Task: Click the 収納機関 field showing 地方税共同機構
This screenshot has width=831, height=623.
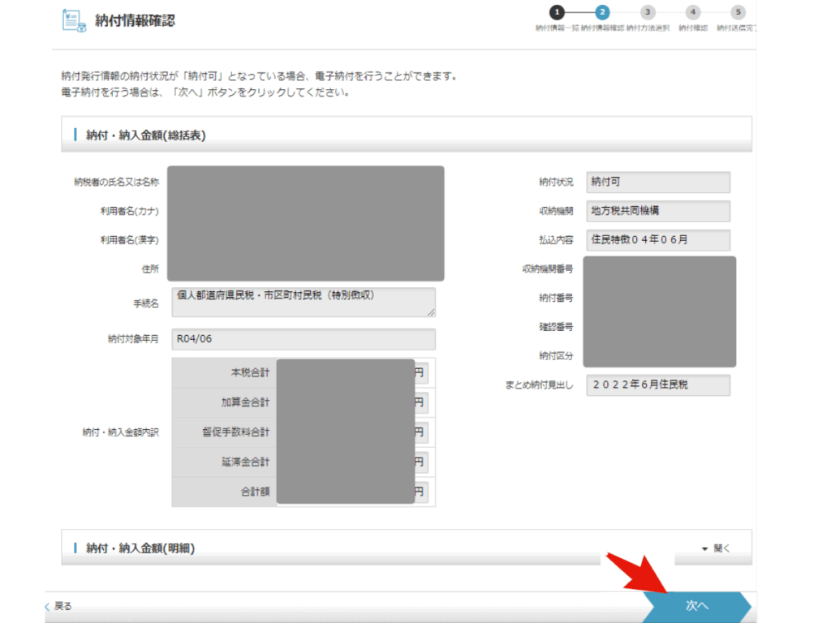Action: [x=657, y=211]
